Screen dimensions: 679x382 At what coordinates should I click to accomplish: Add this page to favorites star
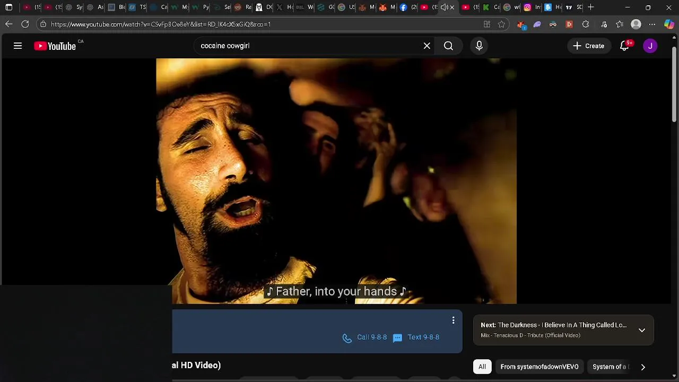pyautogui.click(x=501, y=24)
